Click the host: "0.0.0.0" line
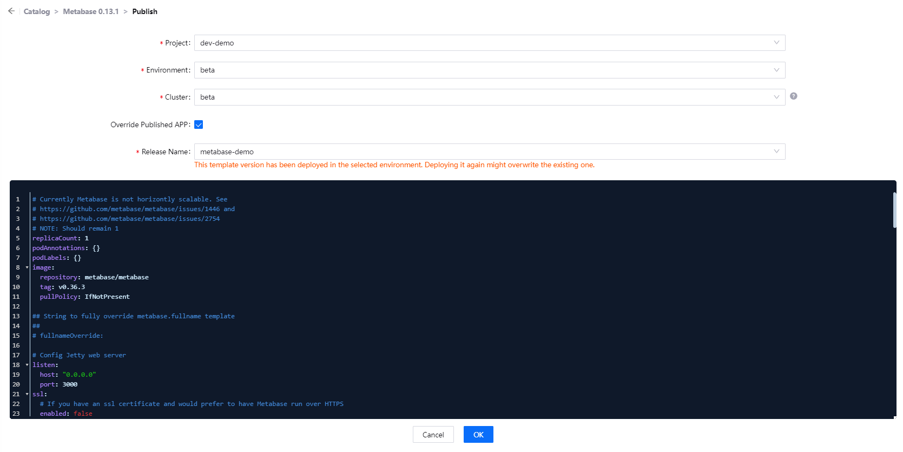The height and width of the screenshot is (452, 903). [68, 375]
